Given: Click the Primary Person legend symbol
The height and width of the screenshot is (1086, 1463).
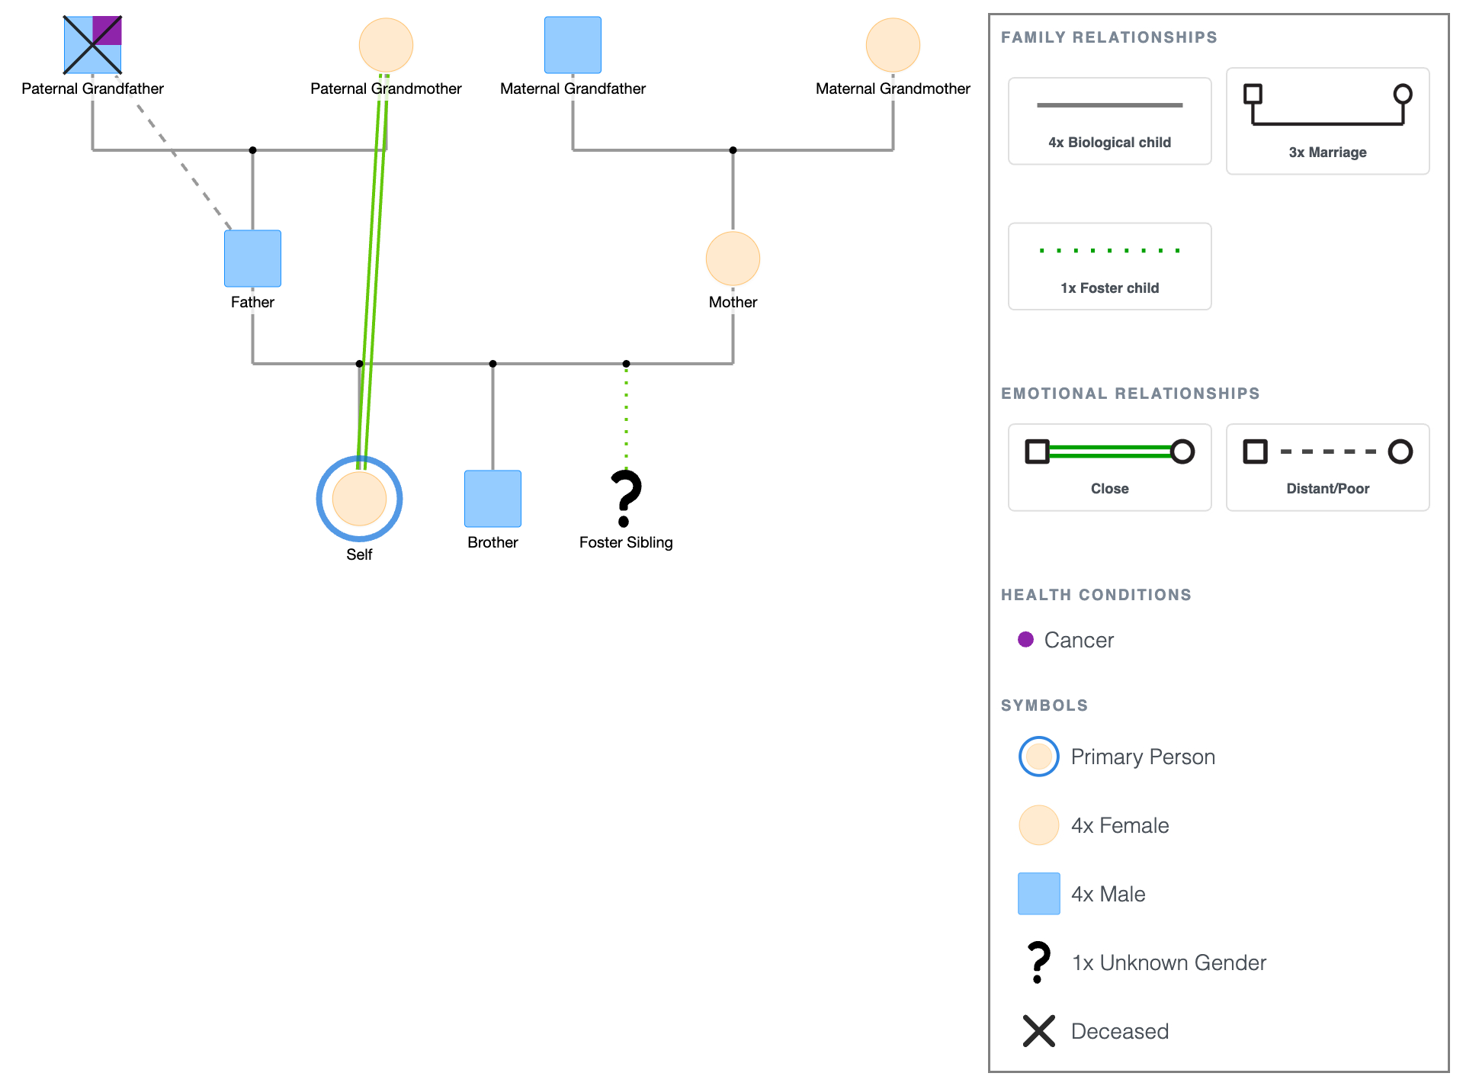Looking at the screenshot, I should click(x=1038, y=757).
